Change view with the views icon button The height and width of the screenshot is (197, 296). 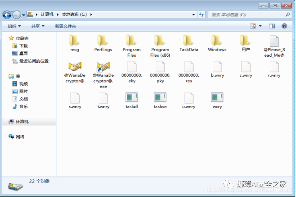[x=253, y=26]
